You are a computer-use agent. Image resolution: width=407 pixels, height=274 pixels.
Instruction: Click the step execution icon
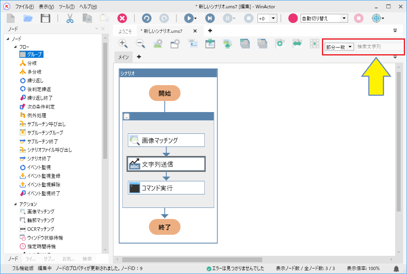coord(210,19)
